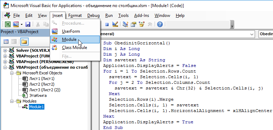Select Лист2 (Лист2) in project tree
Viewport: 273px width, 130px height.
[x=42, y=84]
